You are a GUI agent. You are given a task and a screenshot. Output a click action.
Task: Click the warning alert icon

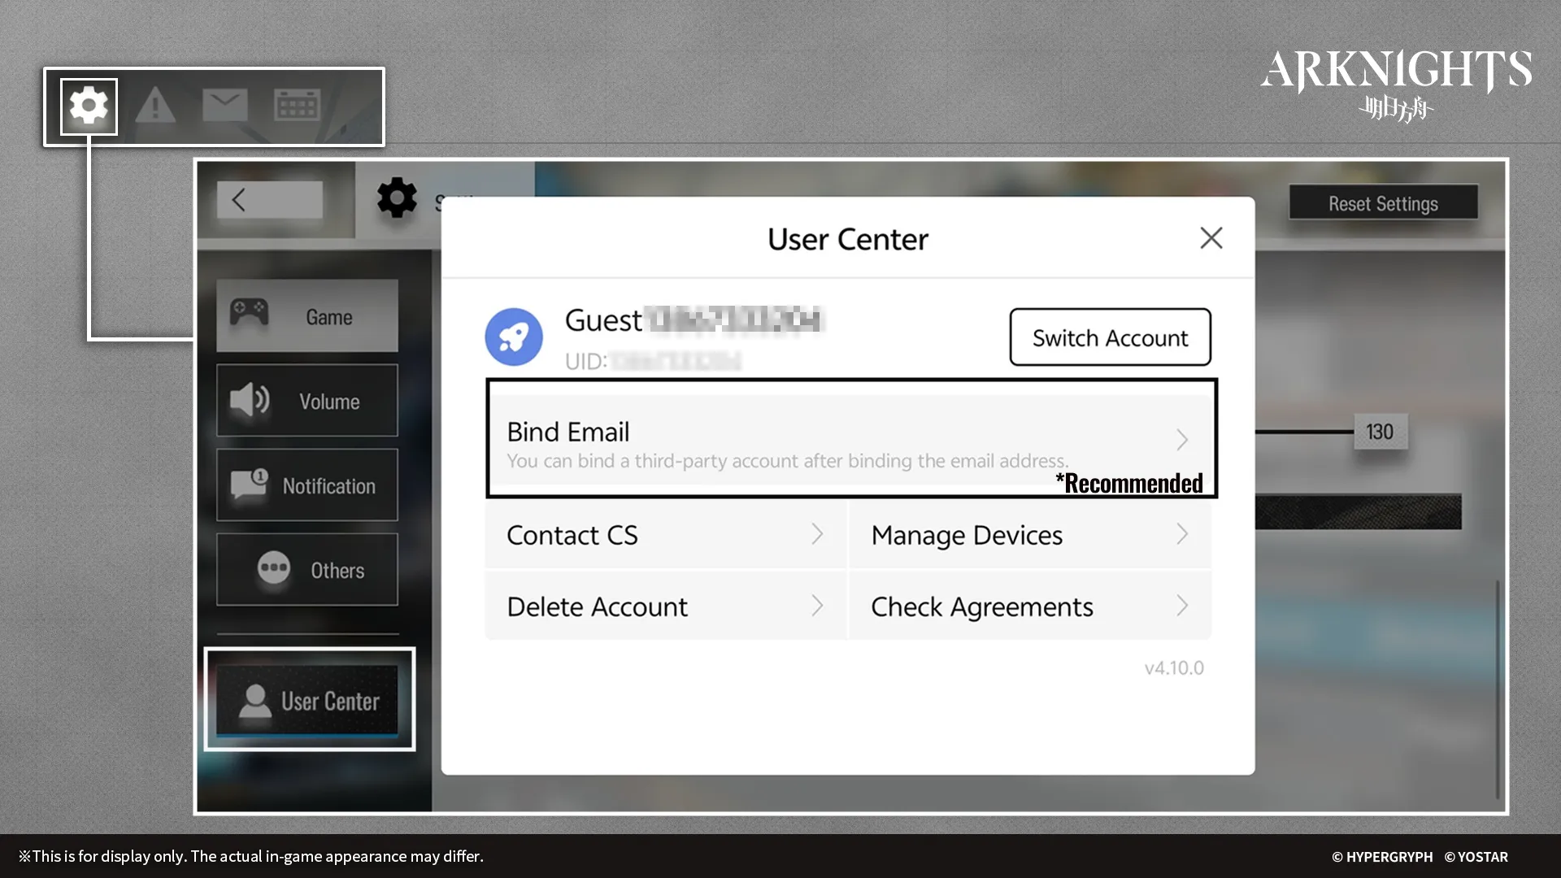click(156, 106)
